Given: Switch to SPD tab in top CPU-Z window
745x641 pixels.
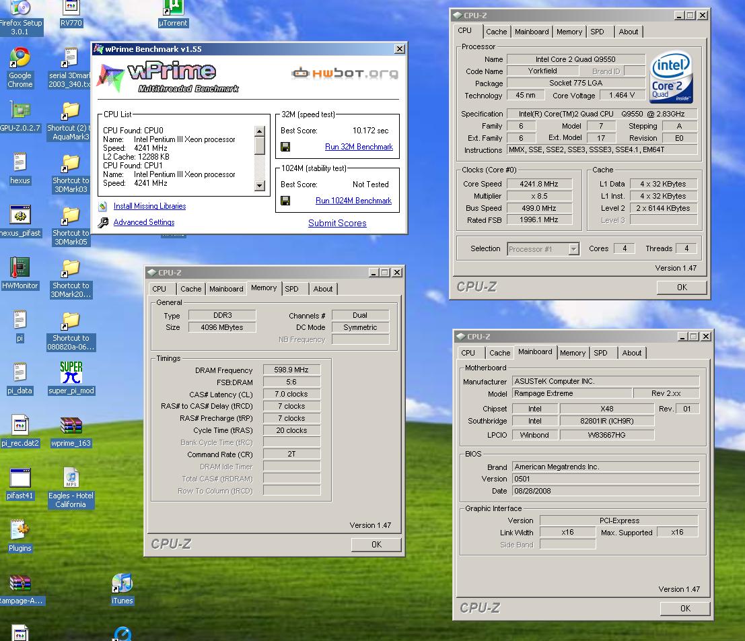Looking at the screenshot, I should [597, 32].
